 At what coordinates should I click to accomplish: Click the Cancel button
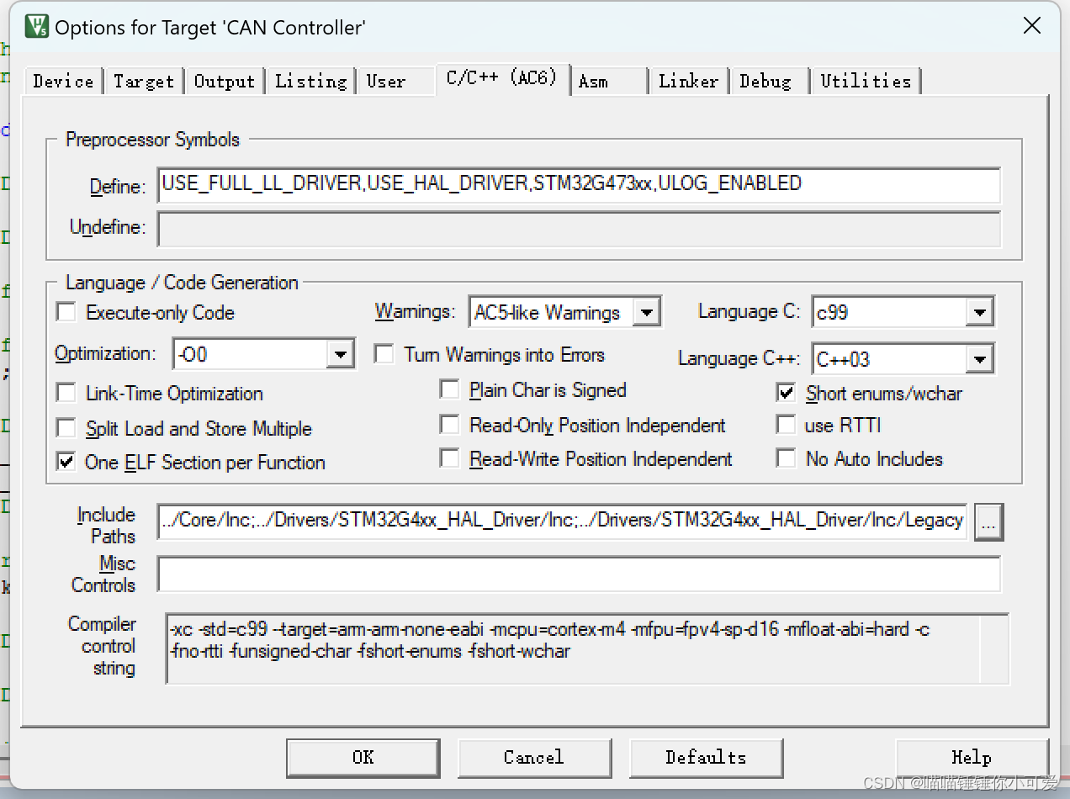click(534, 757)
